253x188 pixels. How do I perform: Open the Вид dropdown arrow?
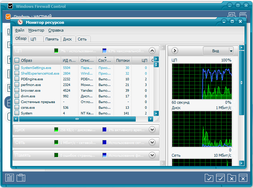231,51
